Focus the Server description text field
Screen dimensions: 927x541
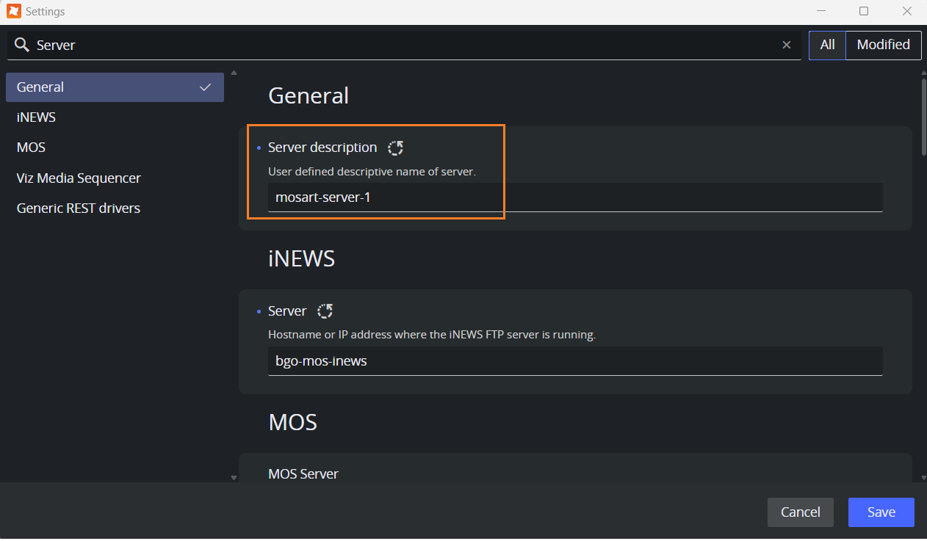[x=574, y=197]
